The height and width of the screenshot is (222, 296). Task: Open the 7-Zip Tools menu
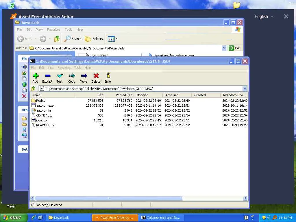tap(77, 68)
